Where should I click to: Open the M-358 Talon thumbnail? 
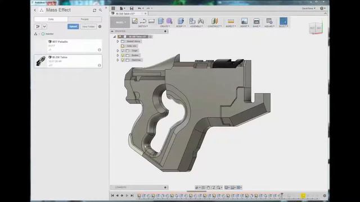41,61
